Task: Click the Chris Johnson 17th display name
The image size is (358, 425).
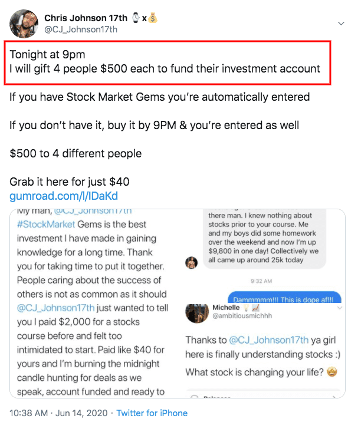Action: point(87,18)
